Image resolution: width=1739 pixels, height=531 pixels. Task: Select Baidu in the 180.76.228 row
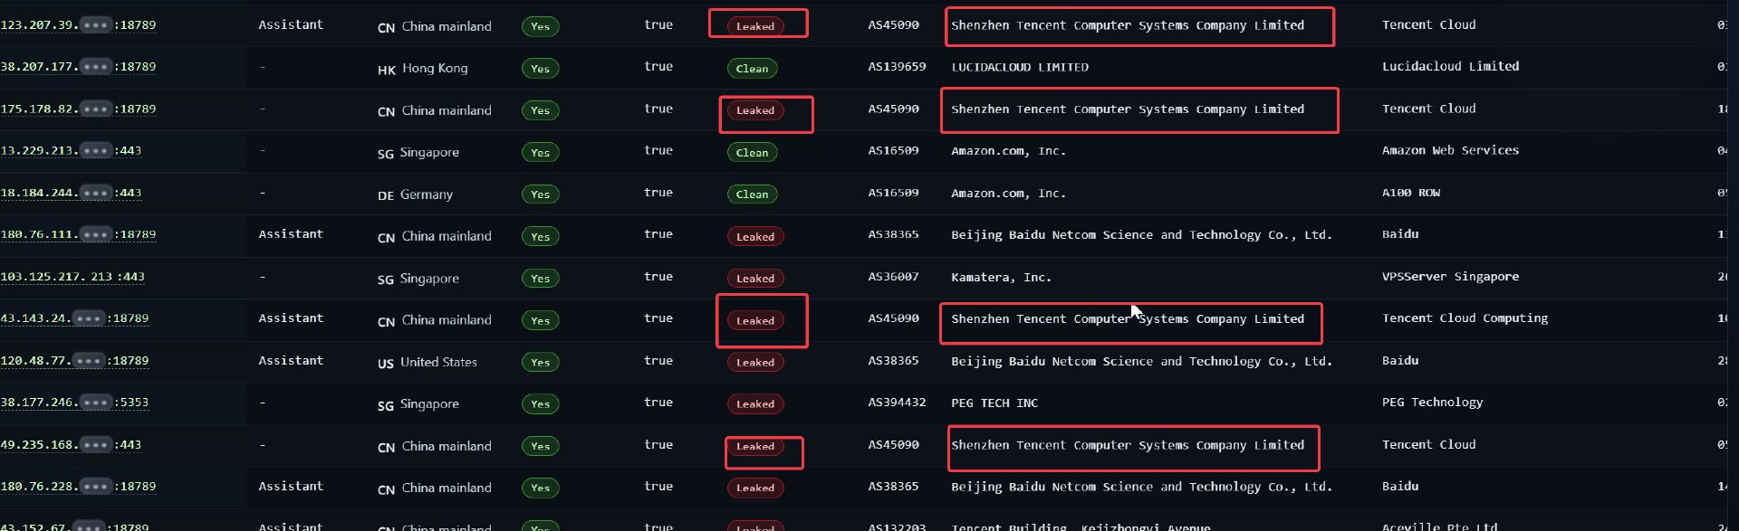coord(1400,487)
